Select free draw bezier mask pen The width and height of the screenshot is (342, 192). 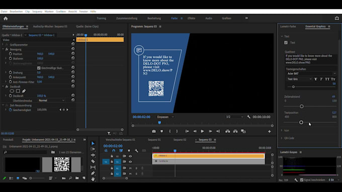24,91
